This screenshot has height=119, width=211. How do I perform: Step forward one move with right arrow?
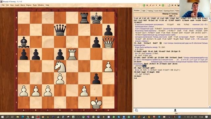(156, 5)
